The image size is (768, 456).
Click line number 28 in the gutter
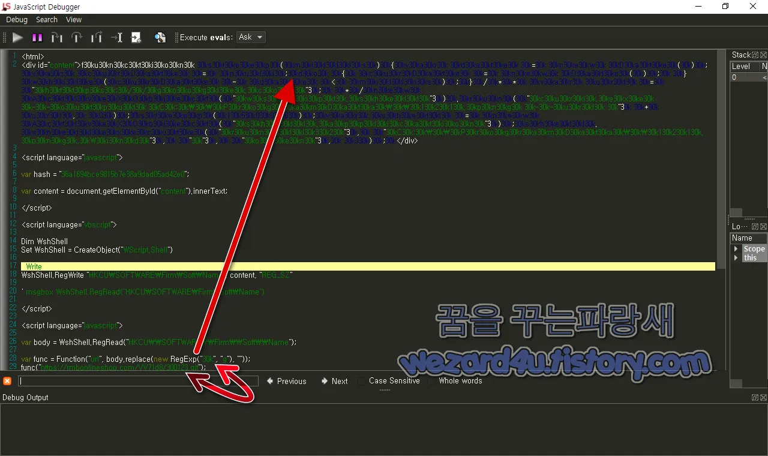13,359
